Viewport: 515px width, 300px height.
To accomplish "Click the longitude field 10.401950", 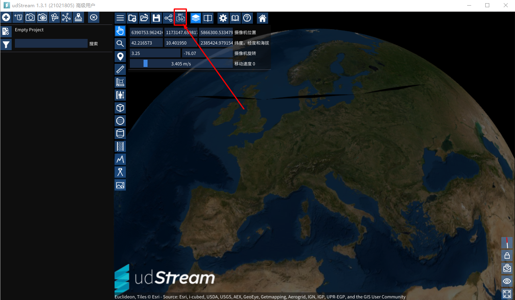I will [x=181, y=43].
